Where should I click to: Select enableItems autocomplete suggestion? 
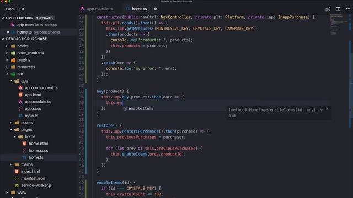click(141, 108)
